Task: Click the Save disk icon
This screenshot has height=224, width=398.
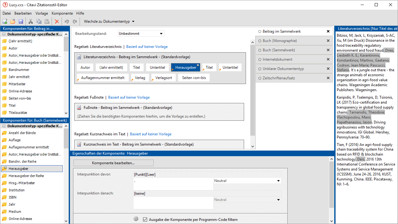Action: (21, 21)
